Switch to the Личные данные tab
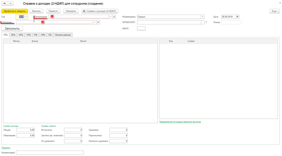 pos(63,35)
